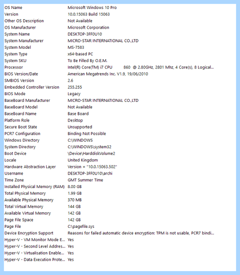This screenshot has width=240, height=275.
Task: Click the Processor row
Action: coord(120,67)
